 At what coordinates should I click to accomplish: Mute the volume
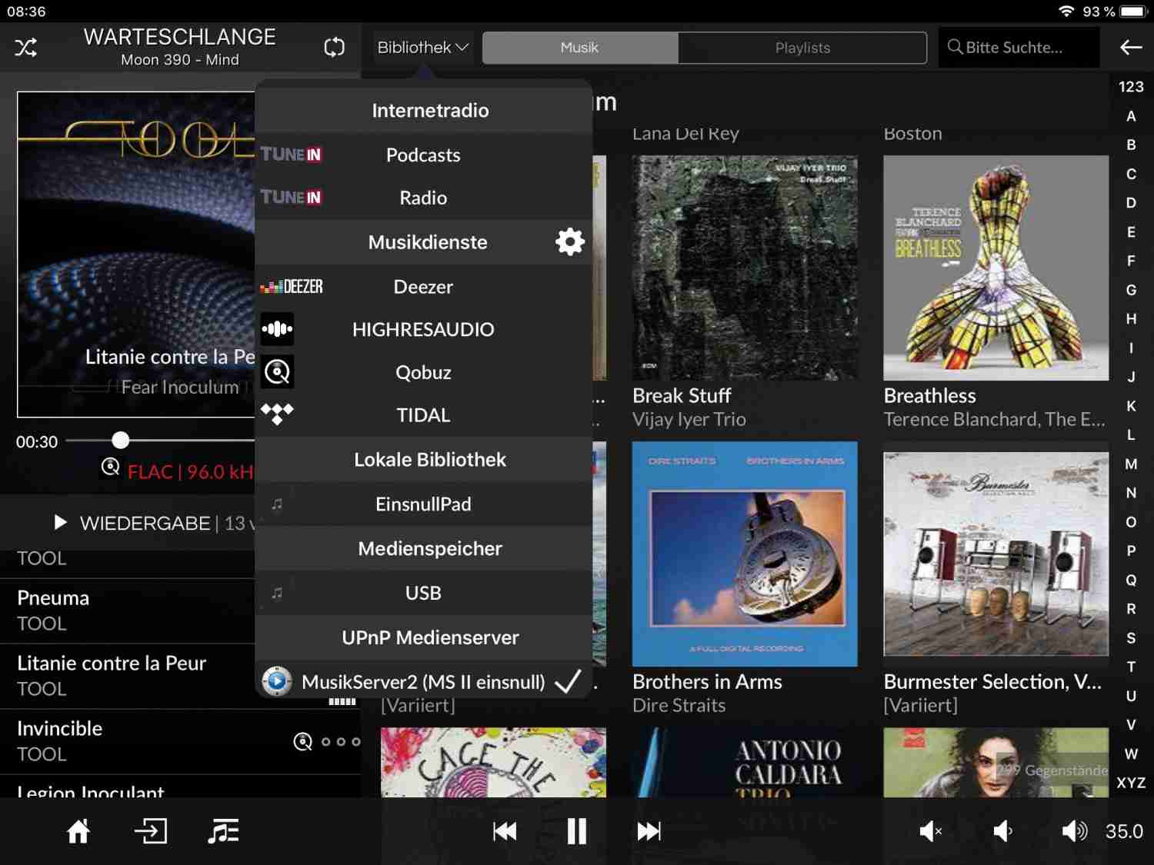click(931, 831)
